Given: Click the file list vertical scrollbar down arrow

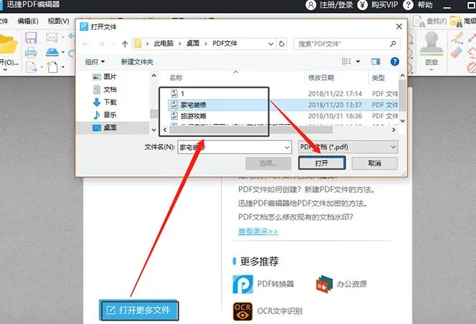Looking at the screenshot, I should point(402,121).
